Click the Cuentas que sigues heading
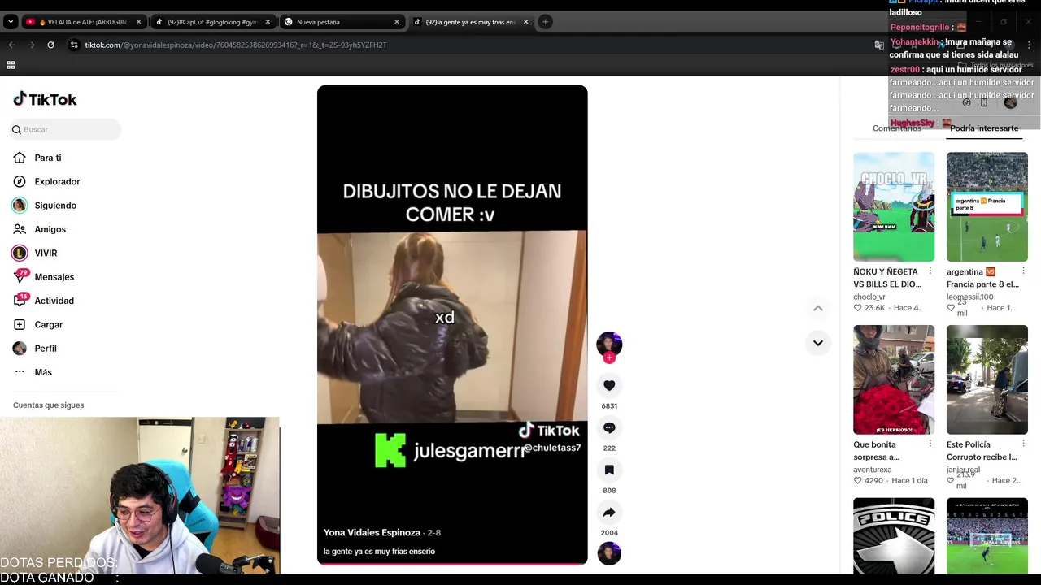The height and width of the screenshot is (585, 1041). point(48,405)
